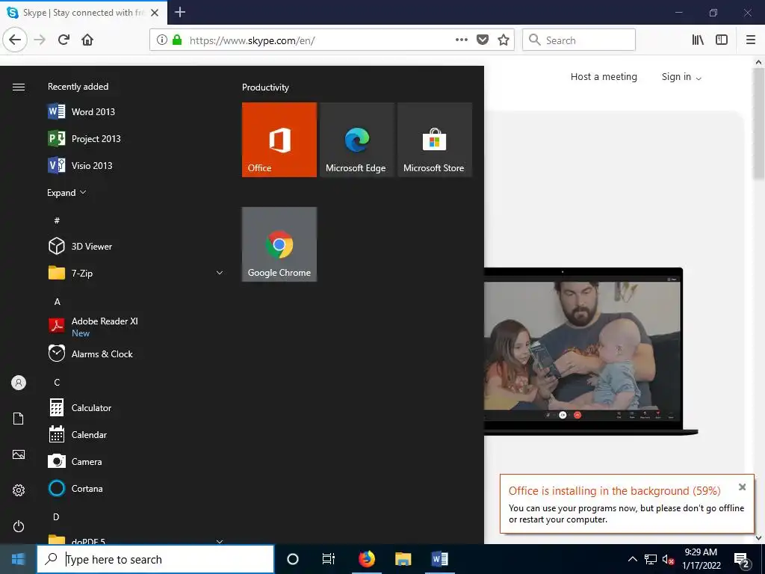Click the Windows Start button

pyautogui.click(x=18, y=559)
